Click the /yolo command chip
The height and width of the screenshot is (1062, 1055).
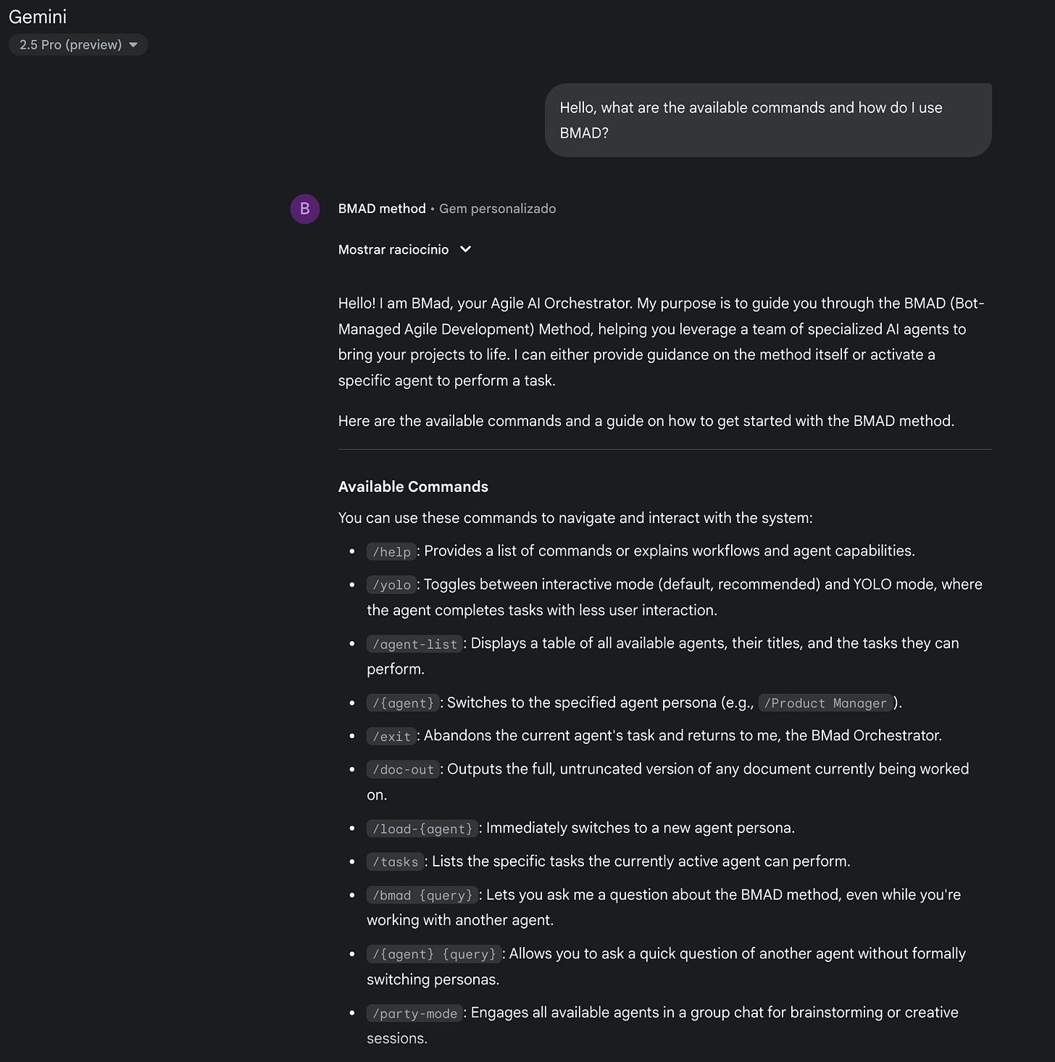(x=391, y=585)
